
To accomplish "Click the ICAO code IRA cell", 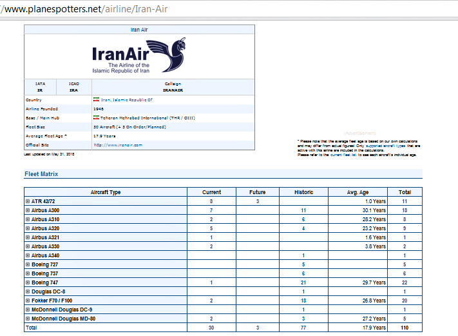I will pos(74,87).
